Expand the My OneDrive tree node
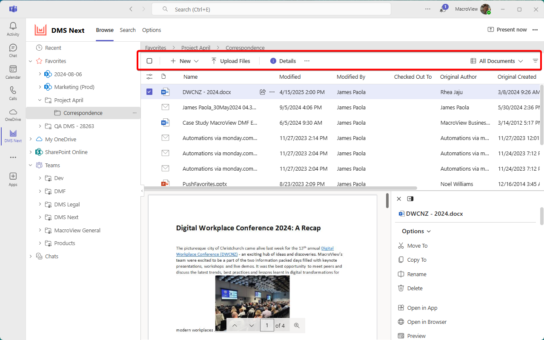The height and width of the screenshot is (340, 544). (31, 139)
